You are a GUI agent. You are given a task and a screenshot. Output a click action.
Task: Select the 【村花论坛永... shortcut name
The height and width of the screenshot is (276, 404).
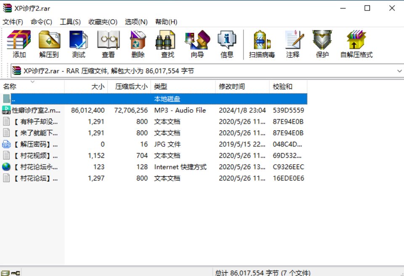(x=36, y=167)
